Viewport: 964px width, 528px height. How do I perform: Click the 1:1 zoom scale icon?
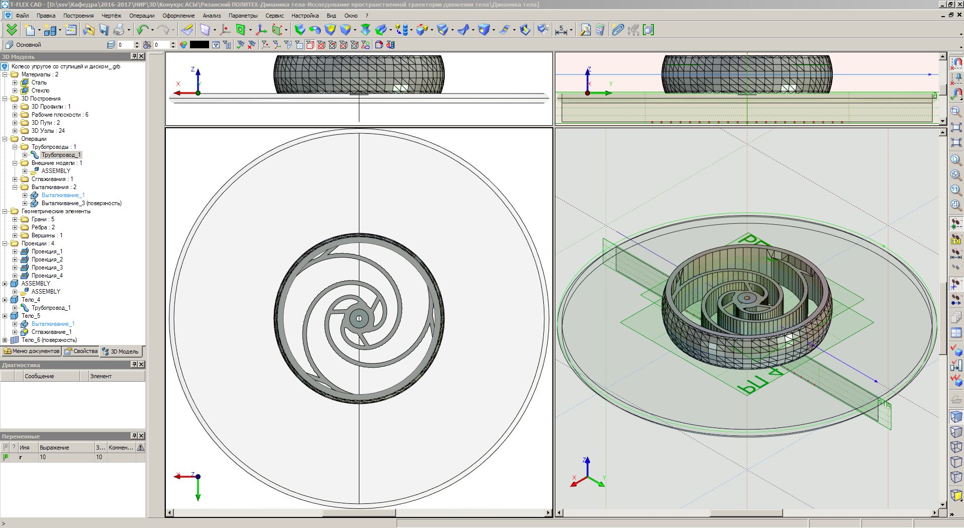[956, 190]
